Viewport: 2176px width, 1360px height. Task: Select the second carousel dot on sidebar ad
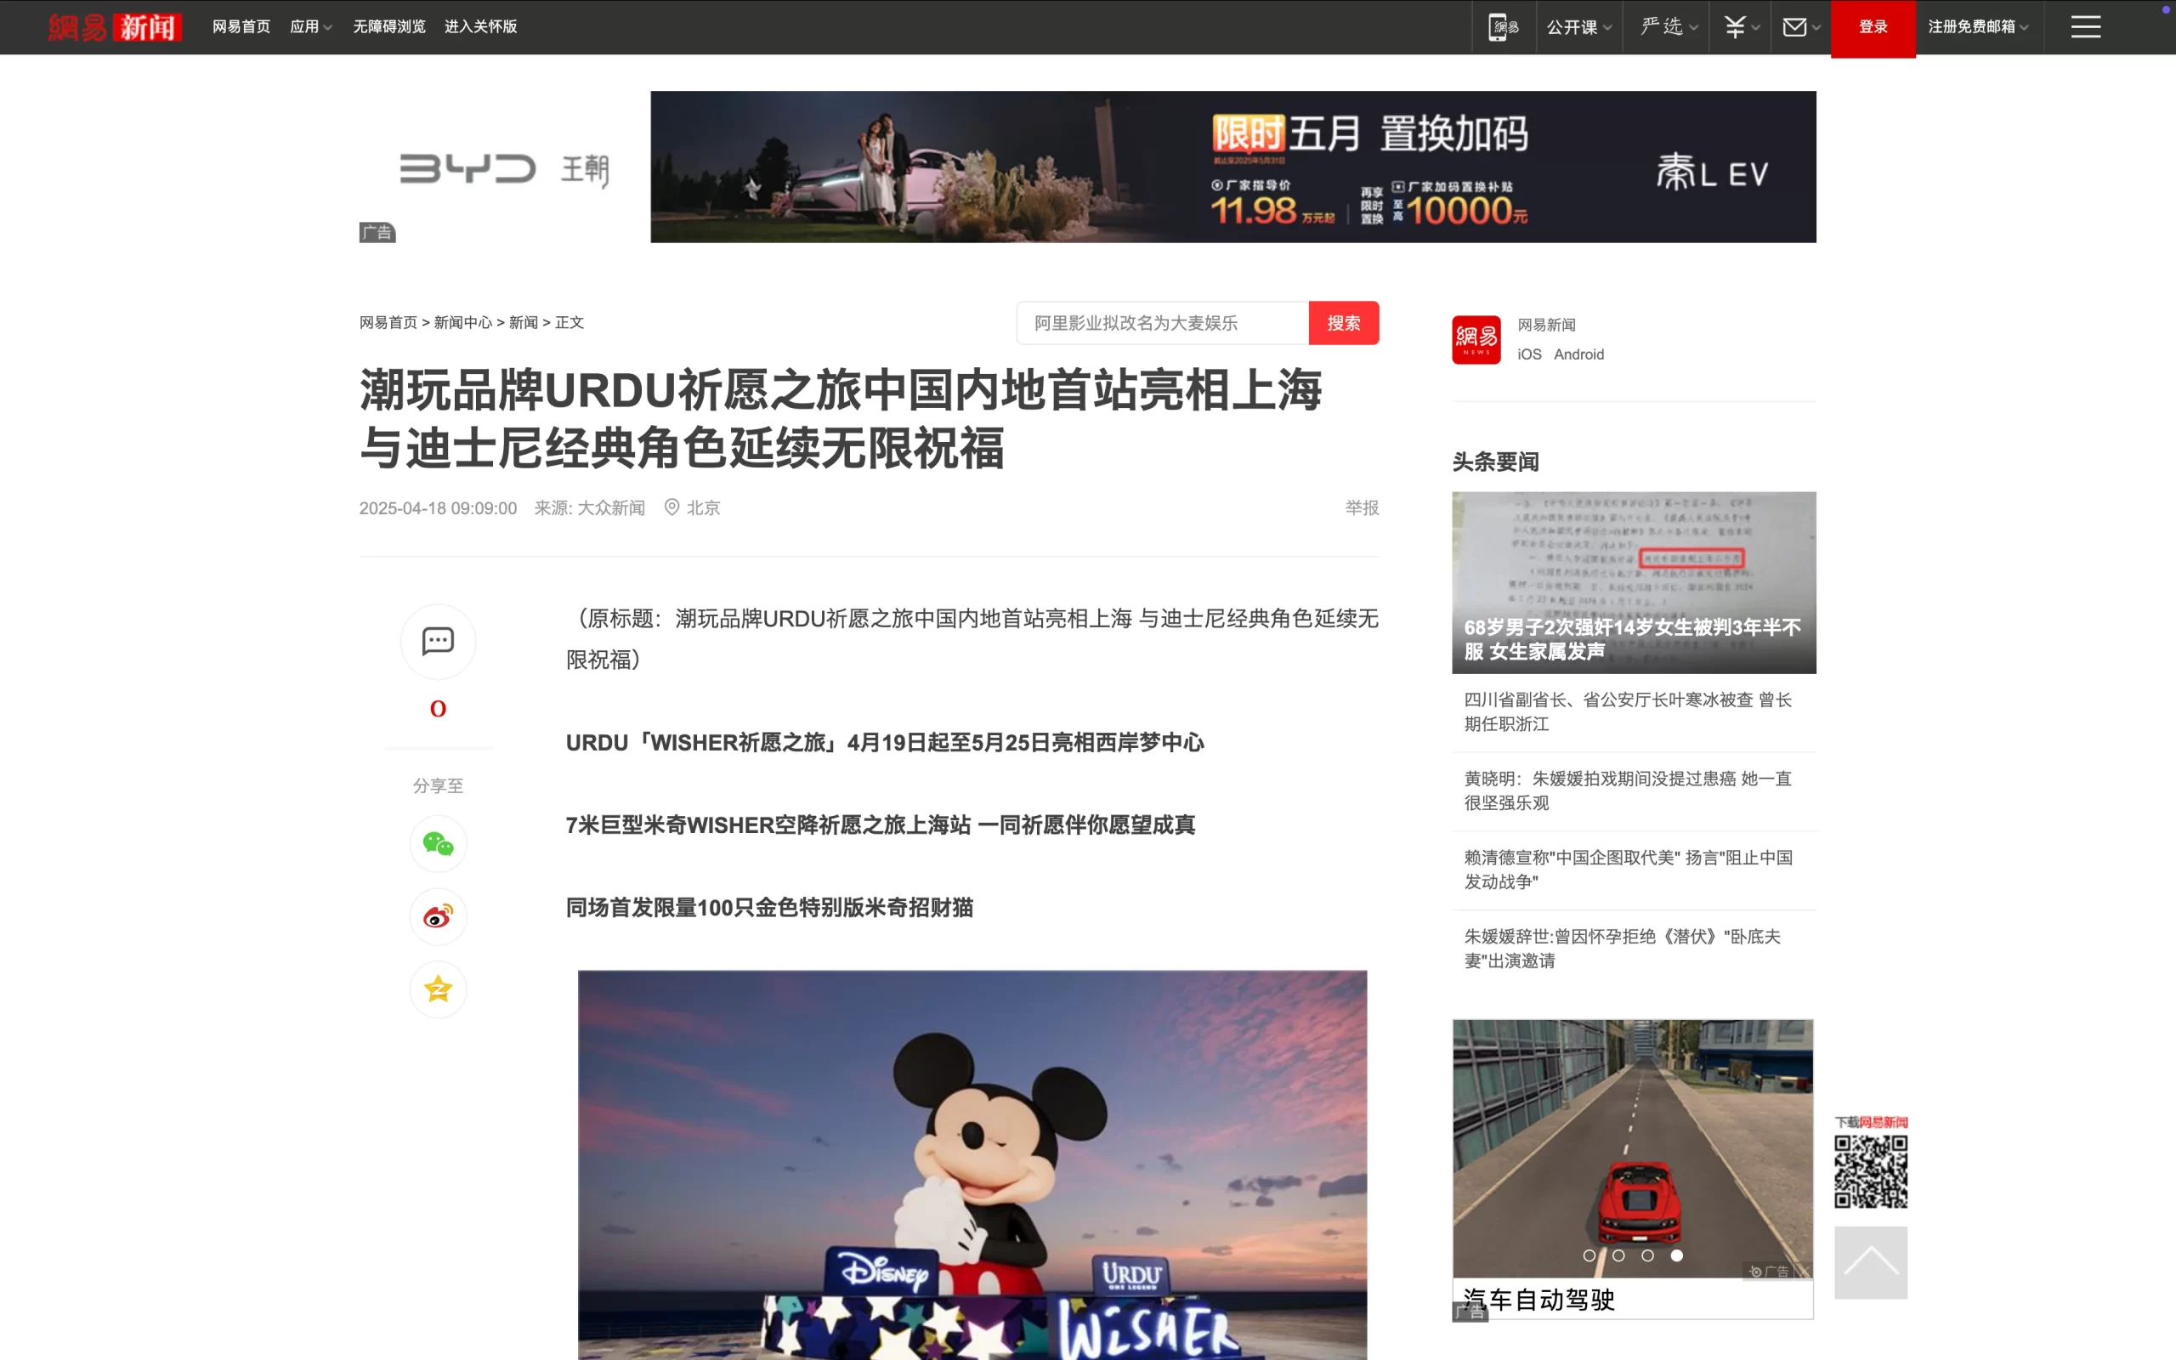1618,1255
